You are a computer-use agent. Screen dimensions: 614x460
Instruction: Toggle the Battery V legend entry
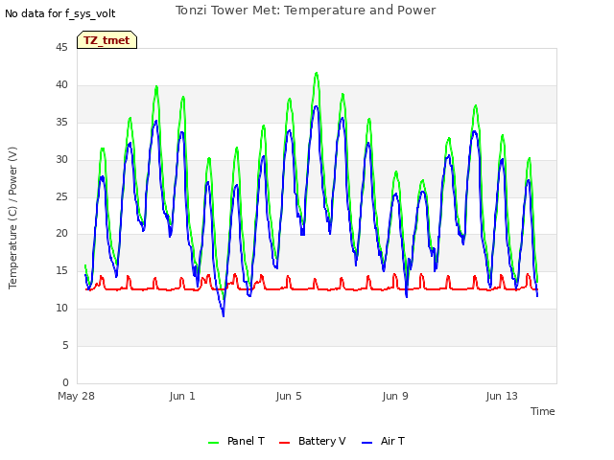312,441
